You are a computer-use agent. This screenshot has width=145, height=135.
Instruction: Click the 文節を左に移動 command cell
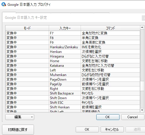[x=110, y=70]
